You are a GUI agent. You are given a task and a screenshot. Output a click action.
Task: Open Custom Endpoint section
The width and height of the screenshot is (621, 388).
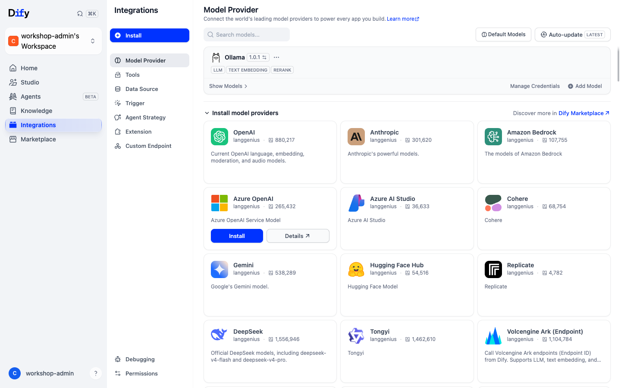point(150,146)
